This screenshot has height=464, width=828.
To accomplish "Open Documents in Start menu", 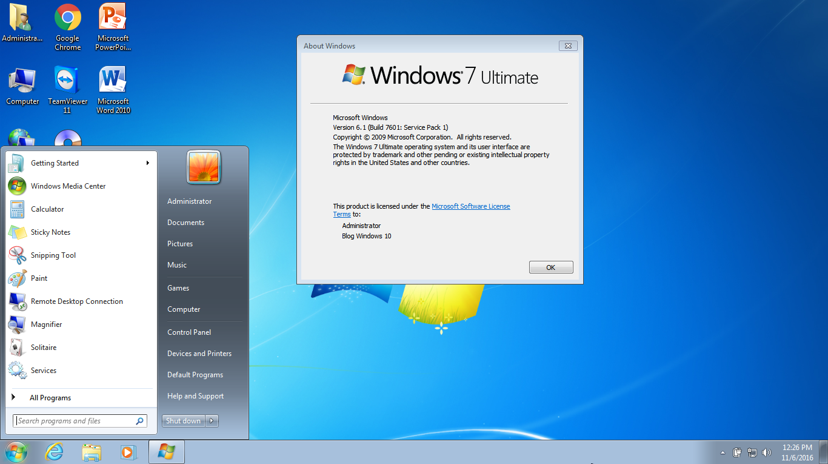I will [185, 223].
